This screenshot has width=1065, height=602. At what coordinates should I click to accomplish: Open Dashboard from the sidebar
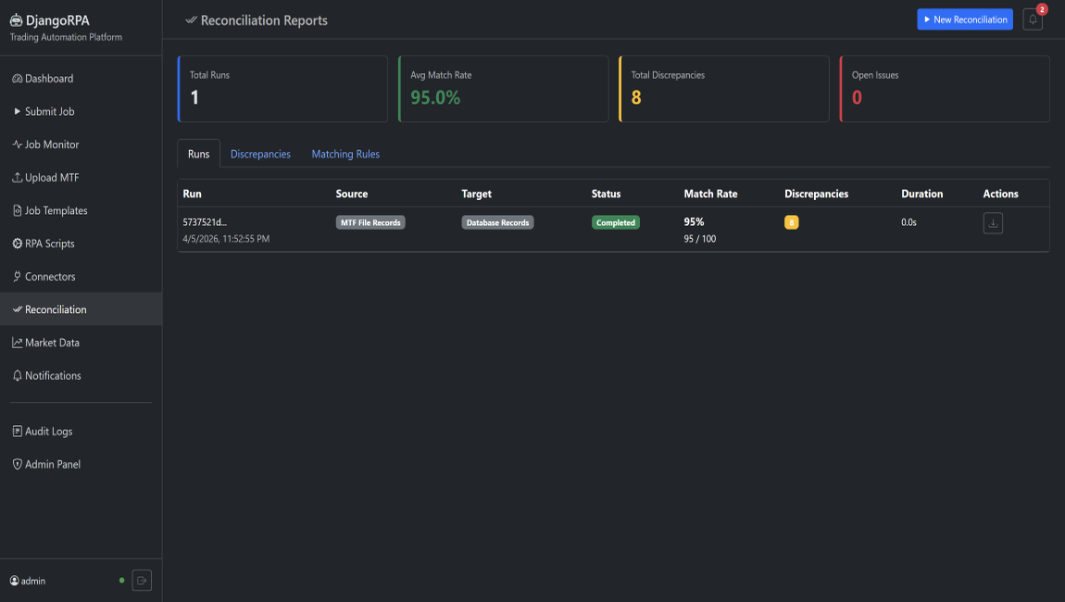click(x=49, y=79)
